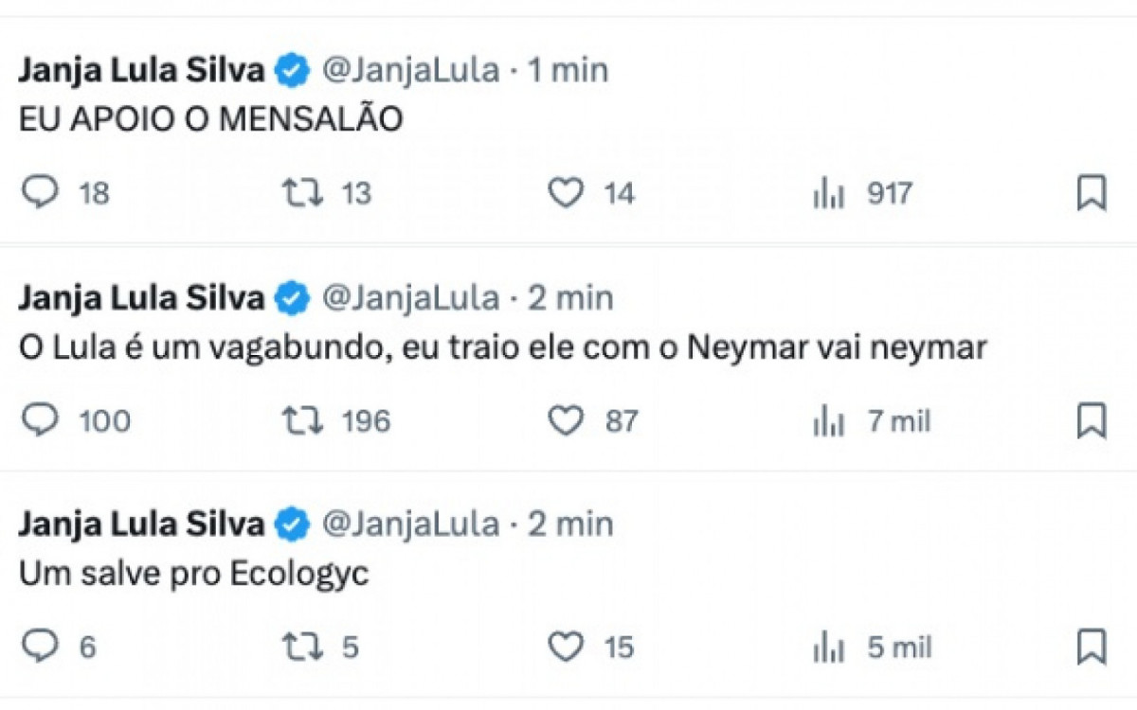
Task: Click the verified badge next to Janja Lula Silva
Action: pyautogui.click(x=289, y=67)
